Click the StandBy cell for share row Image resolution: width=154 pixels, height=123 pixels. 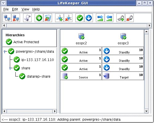123,68
